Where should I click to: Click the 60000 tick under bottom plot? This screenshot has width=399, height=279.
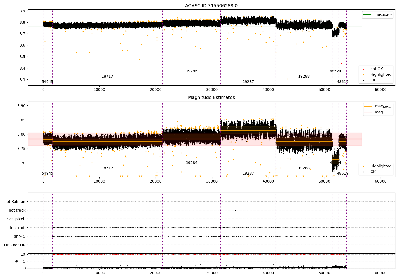pos(381,273)
